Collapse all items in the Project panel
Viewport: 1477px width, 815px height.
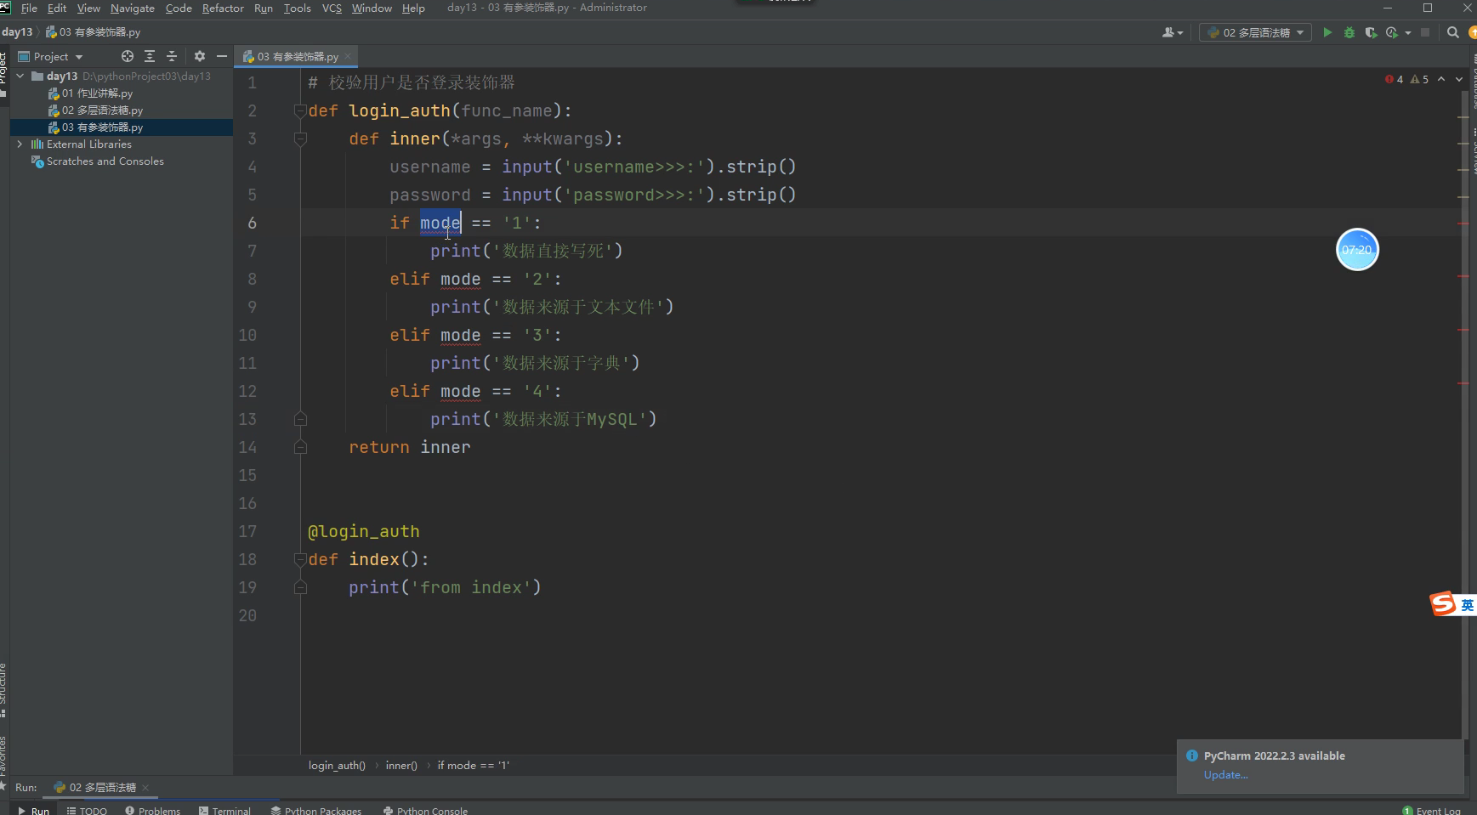pos(172,56)
